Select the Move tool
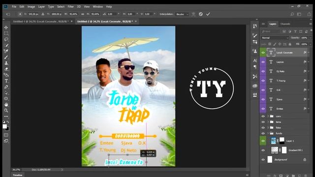Screen dimensions: 315x177 (6, 28)
